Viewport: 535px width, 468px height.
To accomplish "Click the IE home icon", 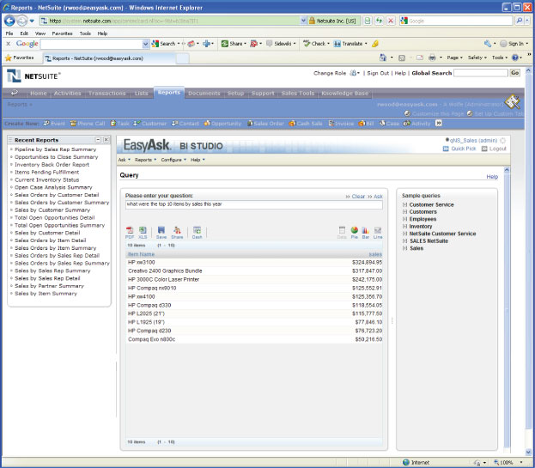I will (383, 58).
